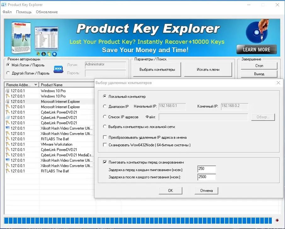This screenshot has width=285, height=229.
Task: Click the 'Искать ключи' button
Action: pos(208,70)
